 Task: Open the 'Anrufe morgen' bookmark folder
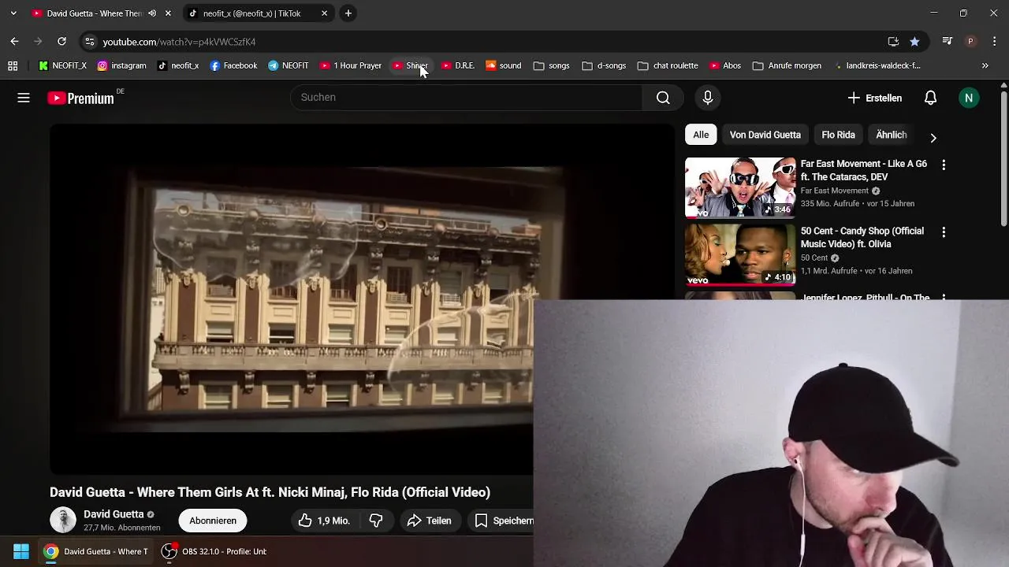(x=787, y=66)
